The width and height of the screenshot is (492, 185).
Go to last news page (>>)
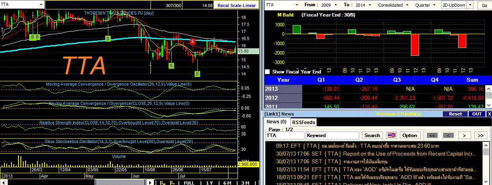pos(480,135)
